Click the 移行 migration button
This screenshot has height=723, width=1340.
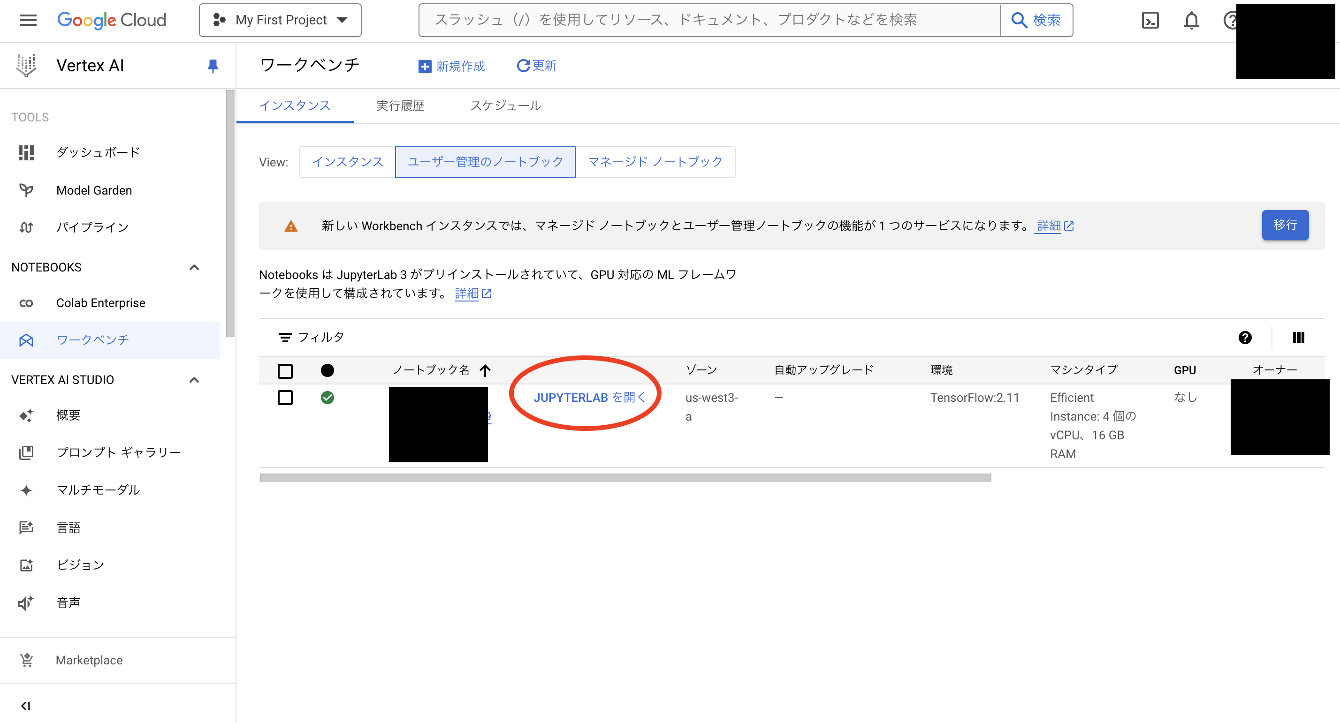pyautogui.click(x=1285, y=225)
